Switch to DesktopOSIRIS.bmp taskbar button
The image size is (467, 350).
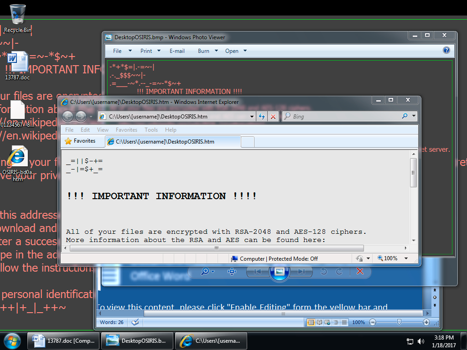click(x=137, y=341)
